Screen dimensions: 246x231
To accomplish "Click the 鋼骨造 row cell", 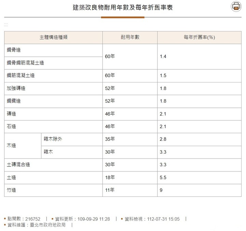I will [54, 50].
